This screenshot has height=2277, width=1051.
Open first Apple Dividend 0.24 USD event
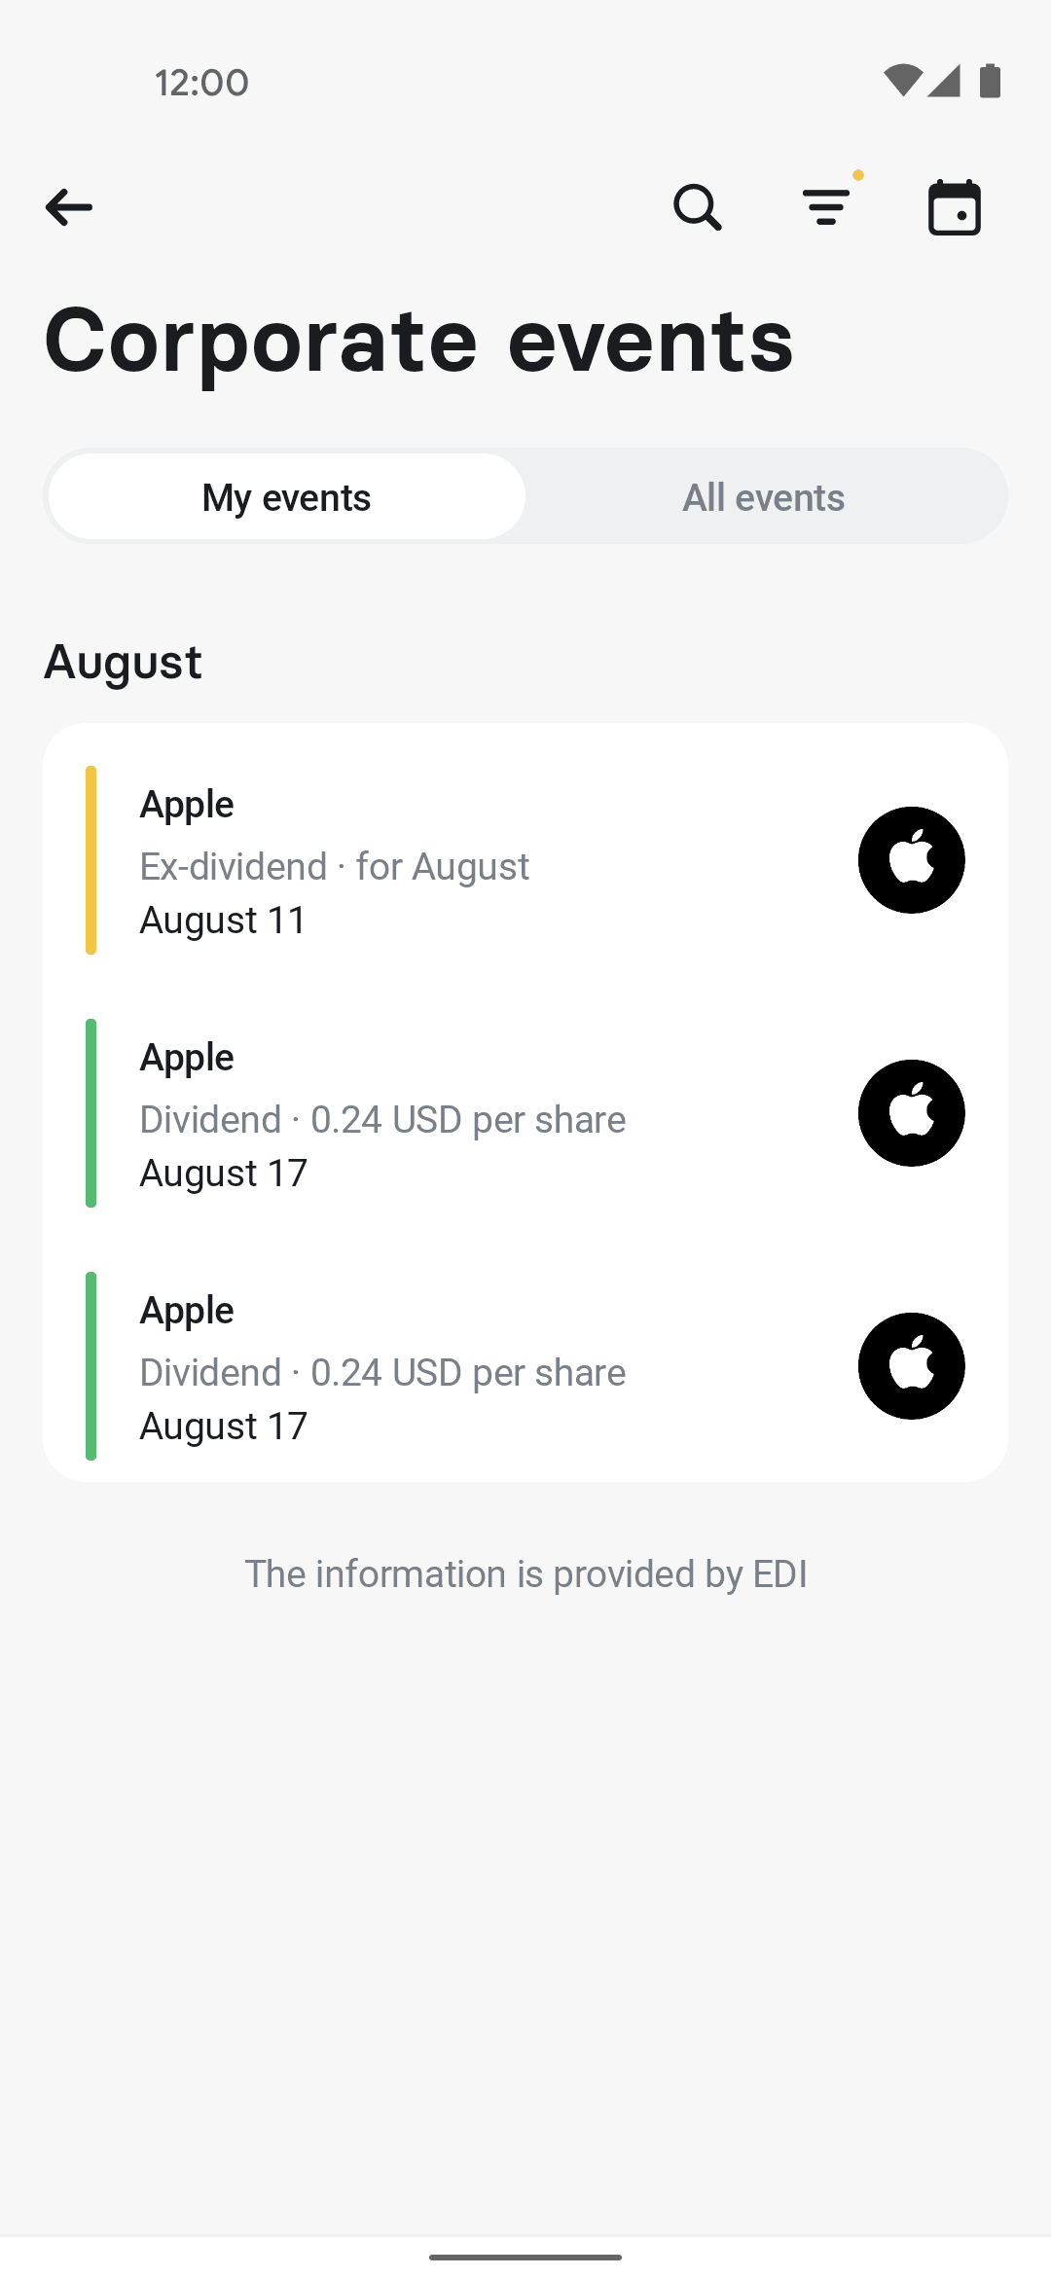pyautogui.click(x=525, y=1113)
